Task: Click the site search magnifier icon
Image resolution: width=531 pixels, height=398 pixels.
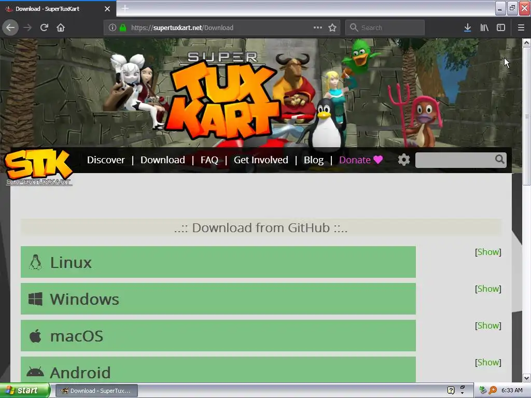Action: click(499, 159)
